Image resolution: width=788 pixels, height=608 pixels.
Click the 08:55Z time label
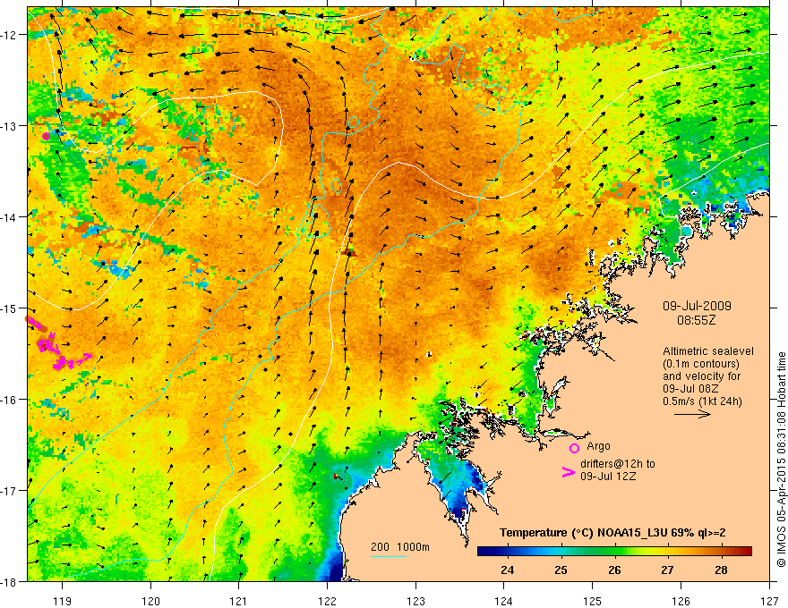pyautogui.click(x=696, y=319)
